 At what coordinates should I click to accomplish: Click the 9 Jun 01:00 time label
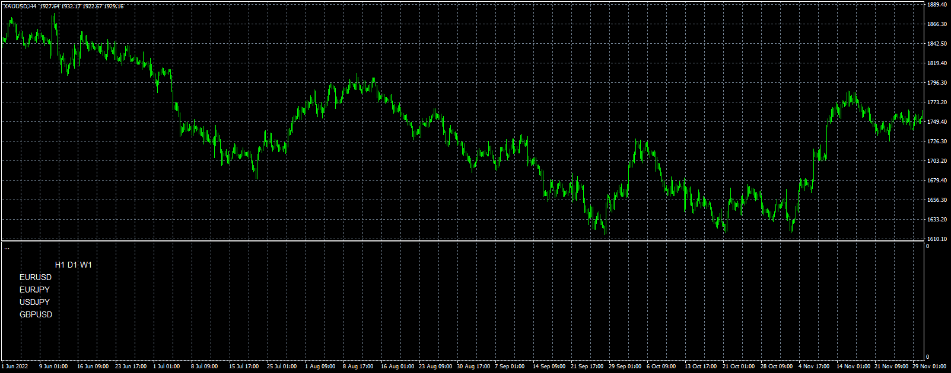click(53, 366)
